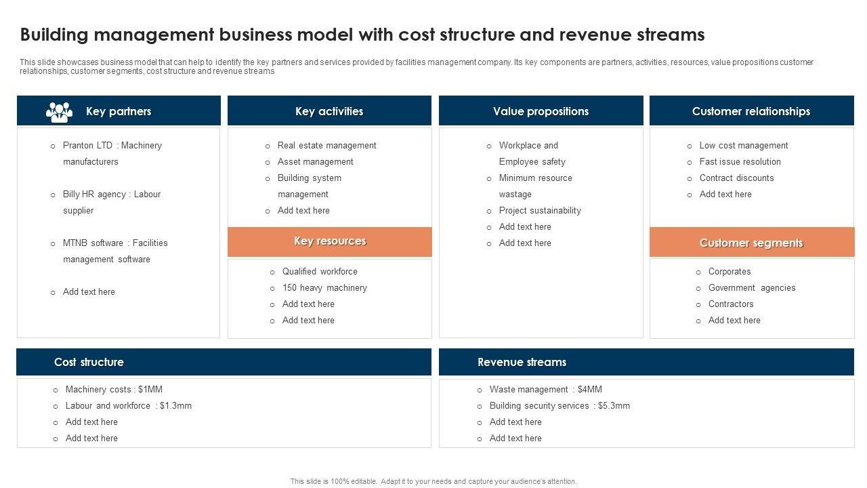The height and width of the screenshot is (488, 867).
Task: Click 'Add text here' under Key partners
Action: coord(89,292)
